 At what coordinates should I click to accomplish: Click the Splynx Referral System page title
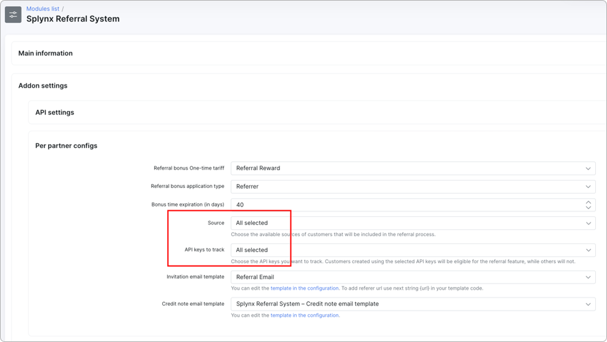[x=73, y=19]
